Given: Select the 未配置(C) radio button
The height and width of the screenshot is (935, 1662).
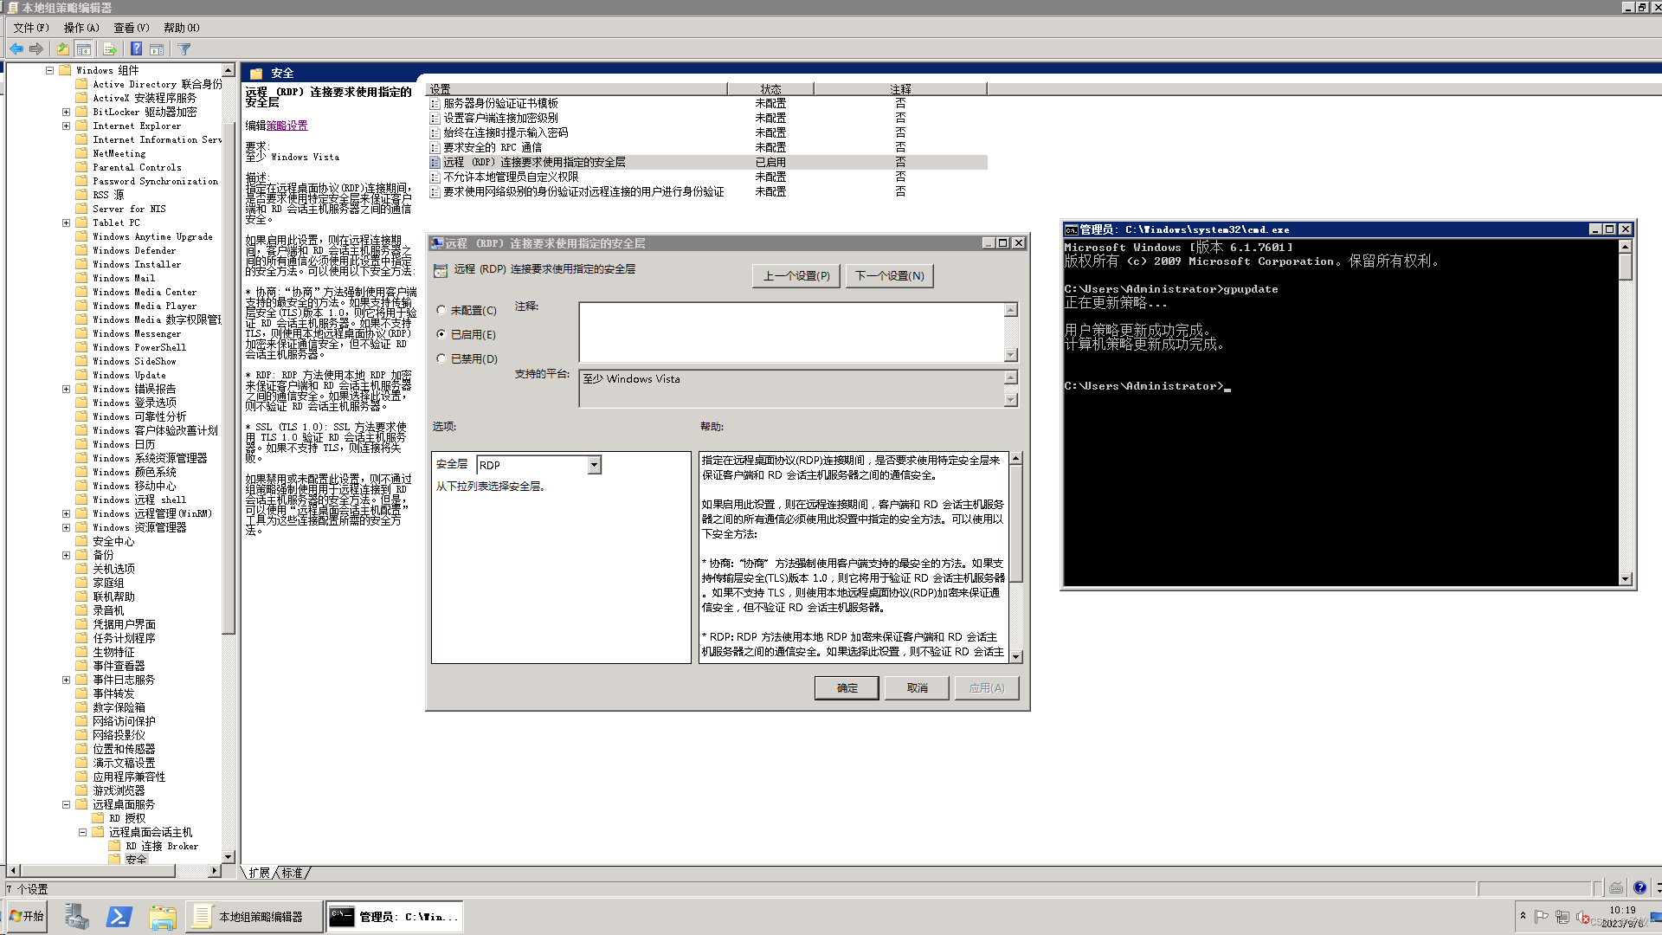Looking at the screenshot, I should point(441,310).
